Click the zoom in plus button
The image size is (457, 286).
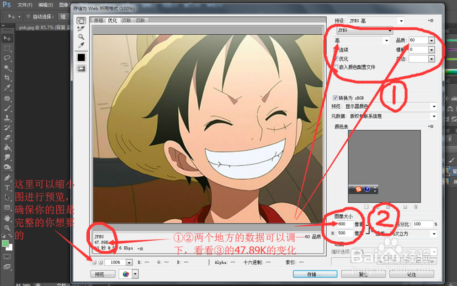(101, 262)
